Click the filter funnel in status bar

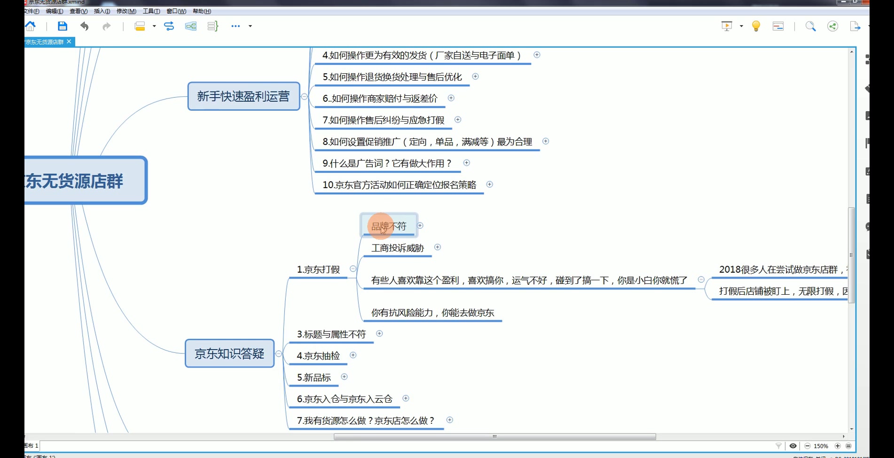click(778, 446)
